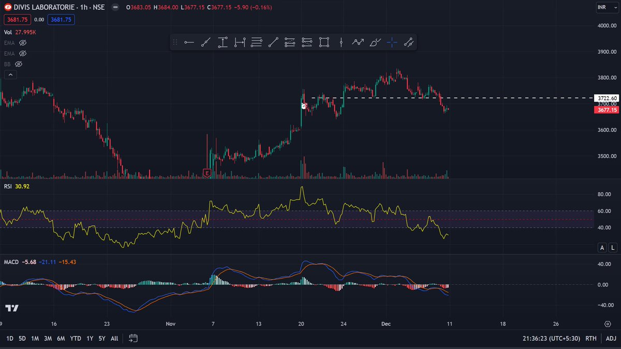
Task: Click the earnings E marker on chart
Action: pos(208,173)
